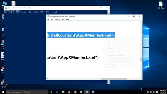Open the clapperboard movie app on taskbar

pyautogui.click(x=69, y=92)
